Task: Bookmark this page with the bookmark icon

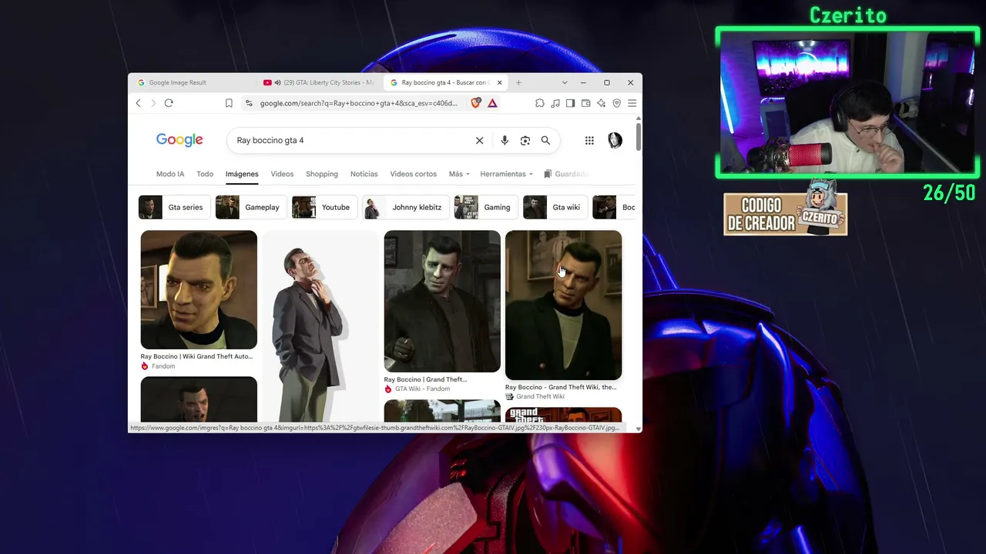Action: coord(229,103)
